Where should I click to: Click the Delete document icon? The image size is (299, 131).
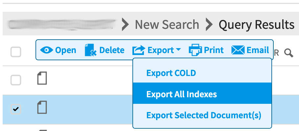(x=91, y=50)
